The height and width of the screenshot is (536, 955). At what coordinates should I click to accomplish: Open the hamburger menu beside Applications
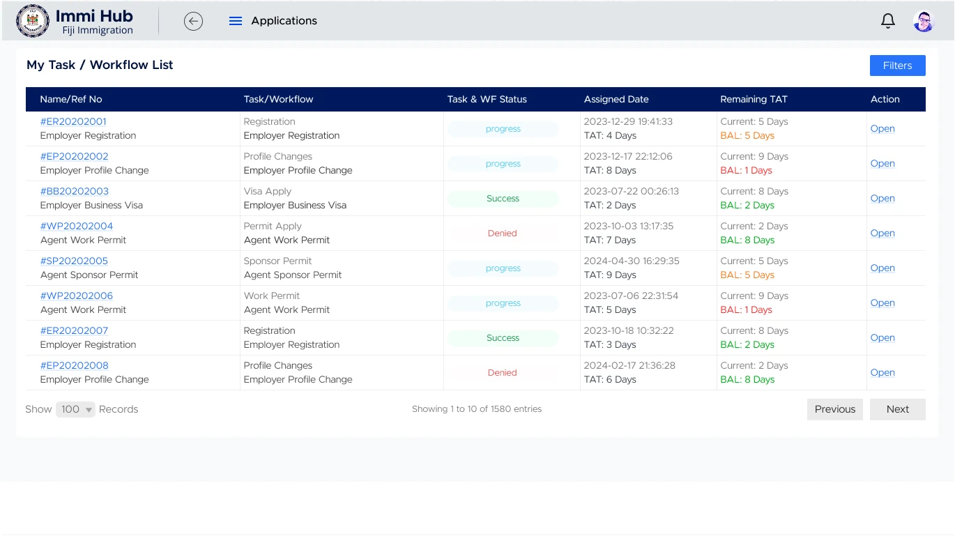[x=236, y=22]
